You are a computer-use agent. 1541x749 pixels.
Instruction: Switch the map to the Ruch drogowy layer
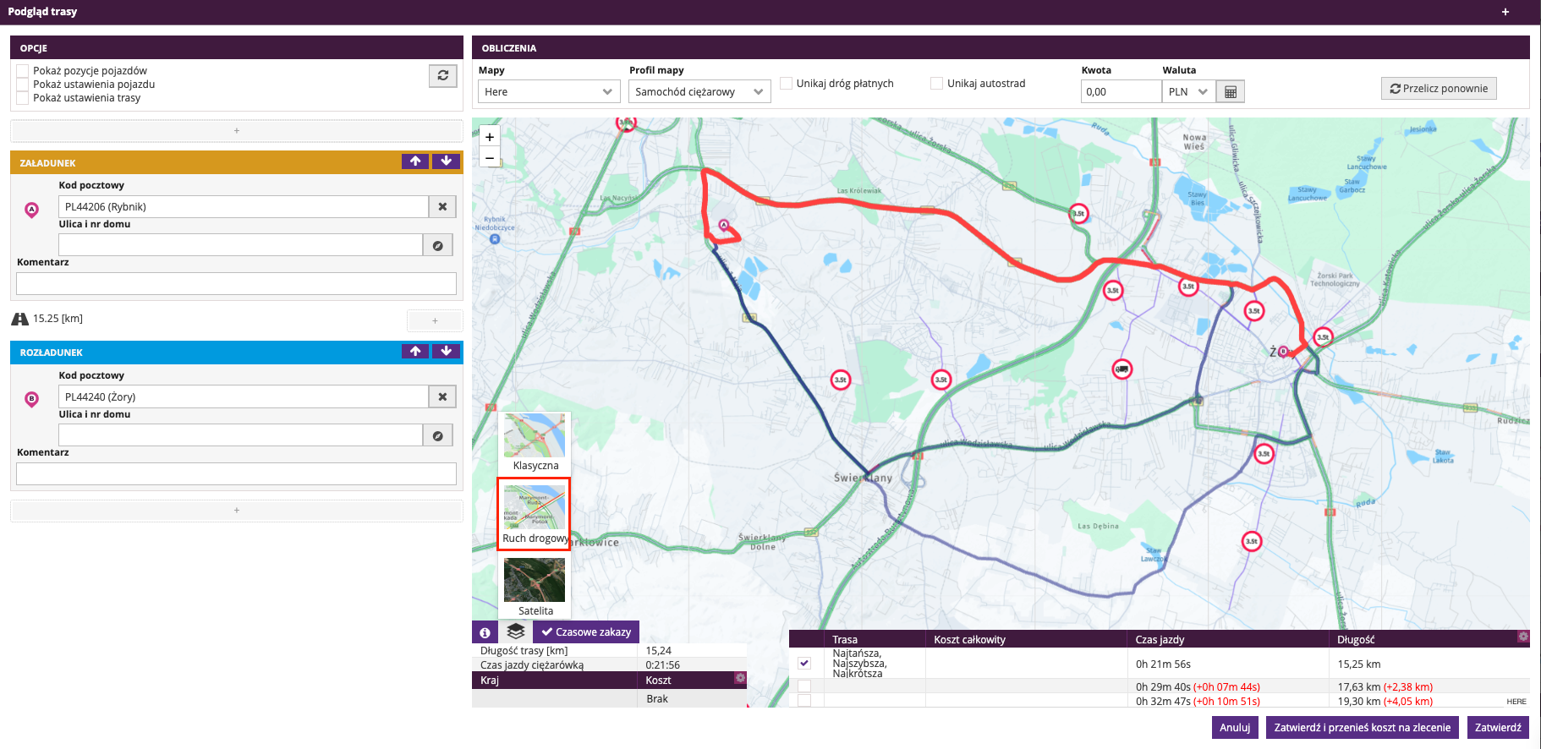click(x=534, y=514)
